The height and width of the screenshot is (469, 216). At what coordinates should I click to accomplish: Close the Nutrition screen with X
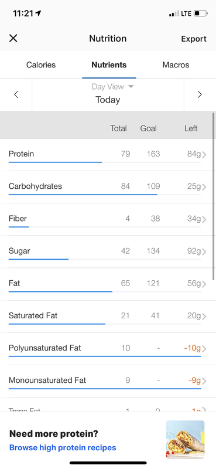13,38
